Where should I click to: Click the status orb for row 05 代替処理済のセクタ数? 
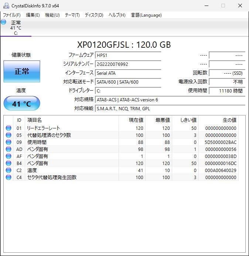(8, 135)
